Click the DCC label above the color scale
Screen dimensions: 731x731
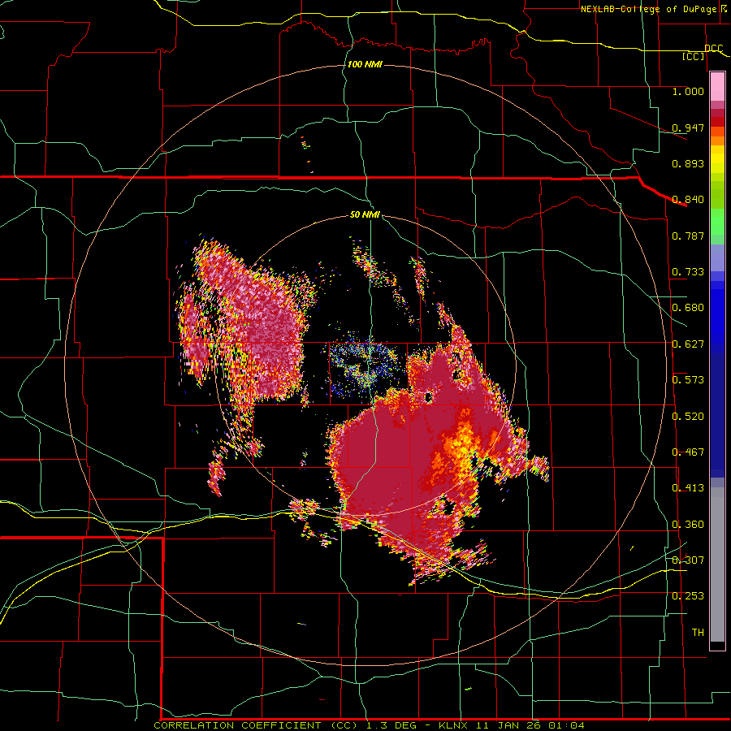[713, 48]
